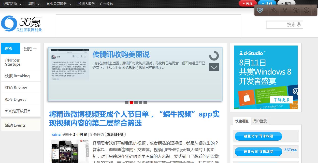Screen dimensions: 318x163
Task: Open the 期刊 dropdown menu
Action: click(x=34, y=4)
